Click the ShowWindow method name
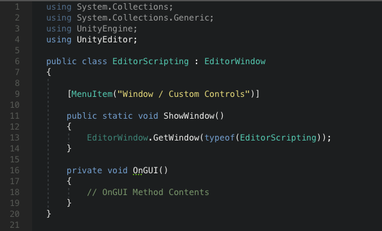This screenshot has width=382, height=231. tap(189, 116)
